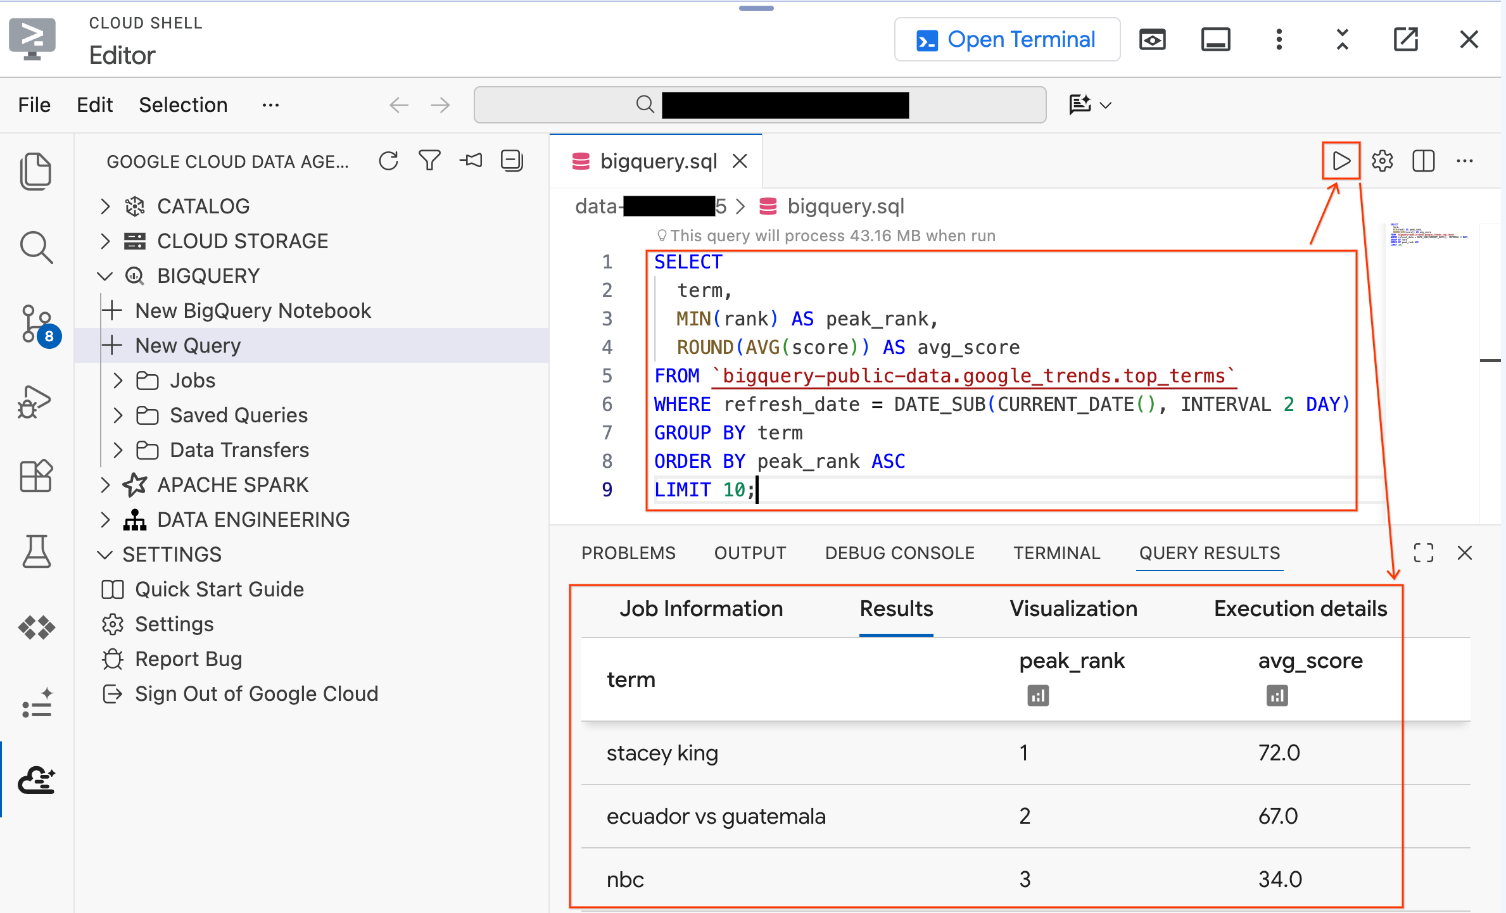This screenshot has width=1506, height=913.
Task: Open the Visualization tab
Action: point(1073,609)
